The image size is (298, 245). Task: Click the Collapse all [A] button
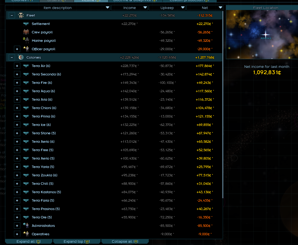[x=125, y=241]
